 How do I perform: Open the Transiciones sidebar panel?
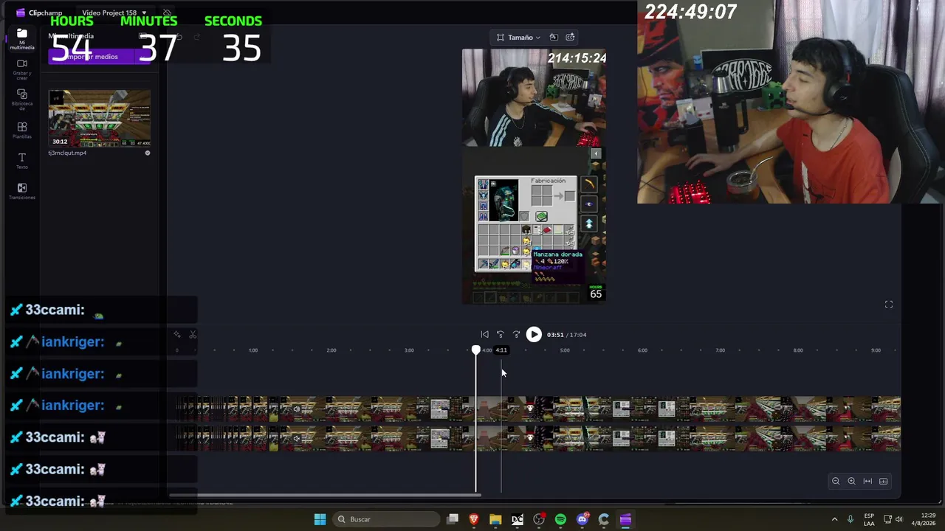pyautogui.click(x=22, y=192)
